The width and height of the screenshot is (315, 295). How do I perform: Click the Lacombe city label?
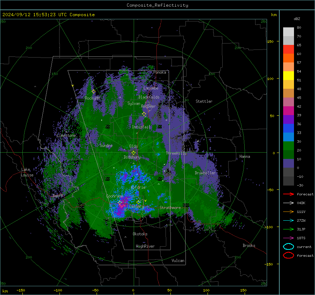(151, 88)
